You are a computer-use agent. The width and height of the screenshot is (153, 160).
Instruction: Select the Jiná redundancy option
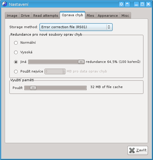point(16,62)
